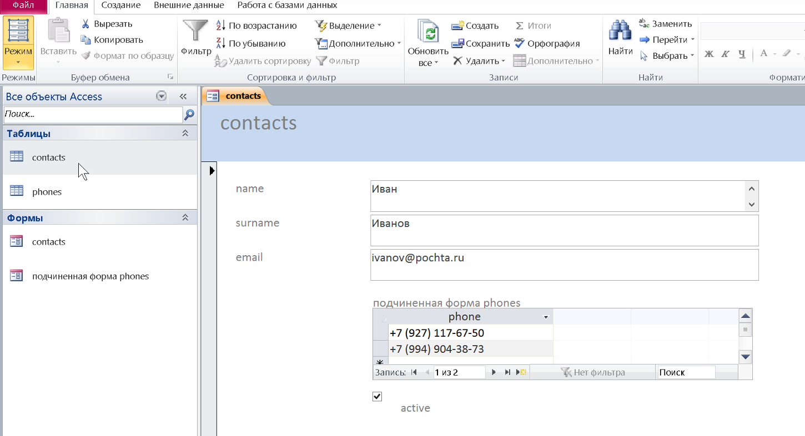This screenshot has height=436, width=805.
Task: Click the record selector arrow of the form
Action: tap(212, 171)
